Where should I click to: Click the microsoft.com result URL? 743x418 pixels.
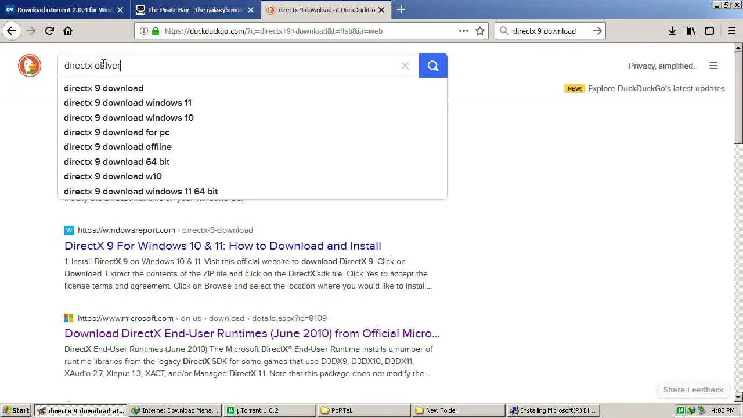point(202,318)
